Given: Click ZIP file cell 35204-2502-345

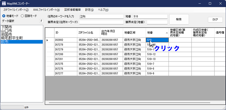Looking at the screenshot, I should tap(89, 40).
